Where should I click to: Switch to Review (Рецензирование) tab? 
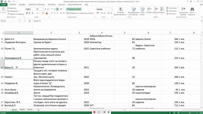(75, 5)
